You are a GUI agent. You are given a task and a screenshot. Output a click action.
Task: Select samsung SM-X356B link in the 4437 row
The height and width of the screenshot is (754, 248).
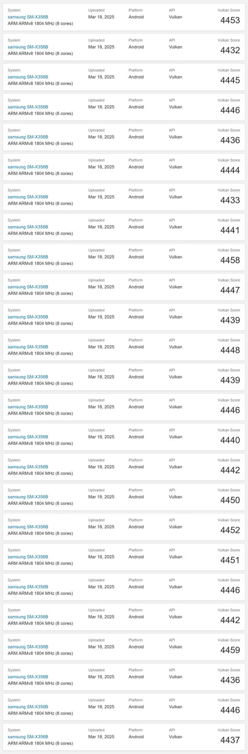28,736
